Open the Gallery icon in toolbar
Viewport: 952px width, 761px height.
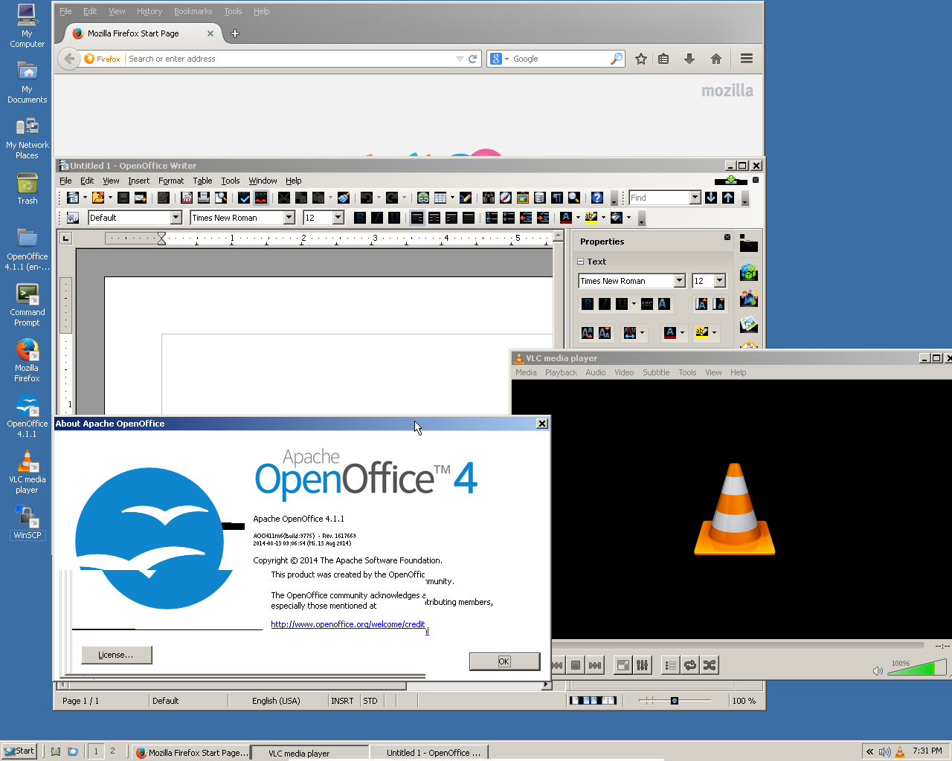point(522,198)
